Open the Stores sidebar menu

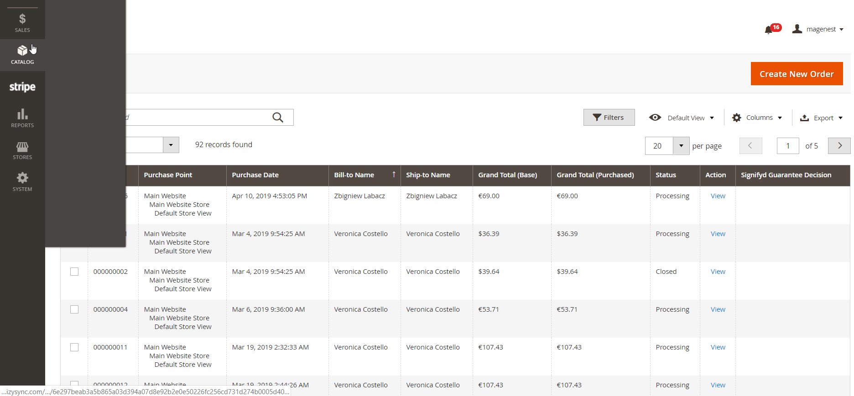(22, 150)
